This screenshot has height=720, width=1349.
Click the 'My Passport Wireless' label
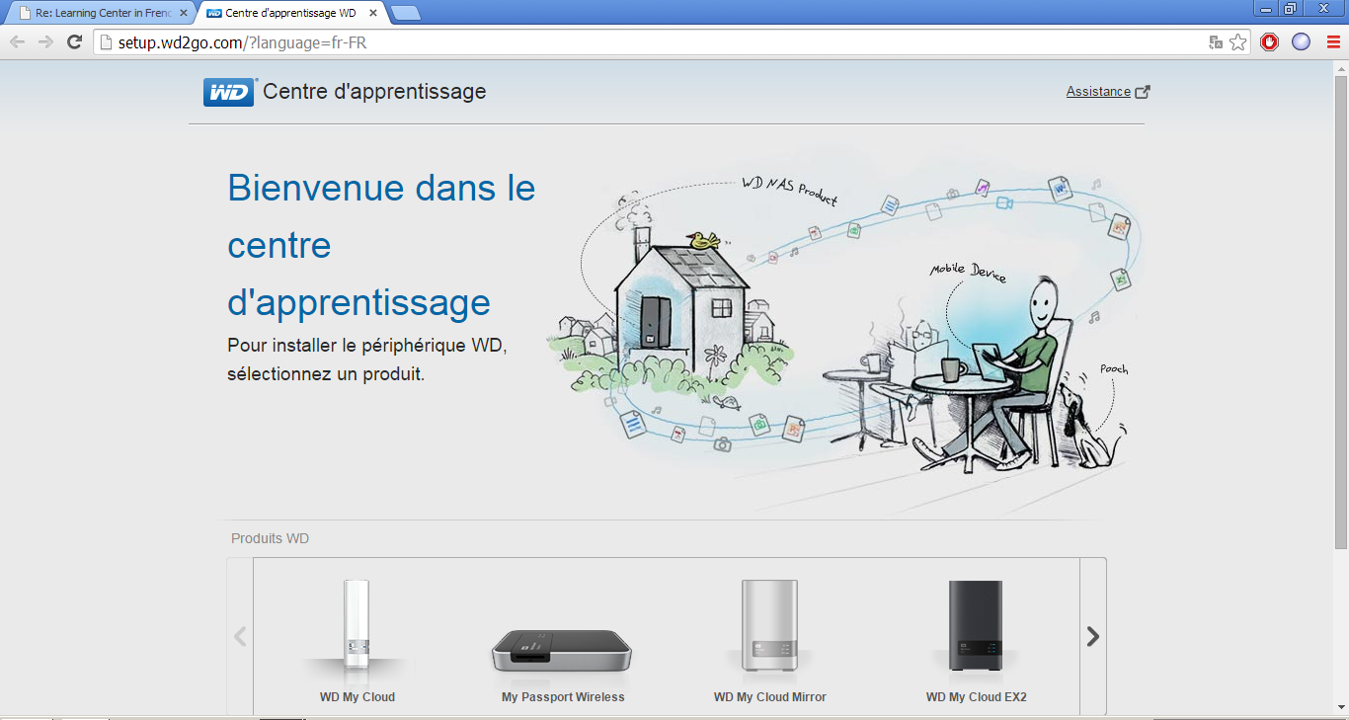(563, 697)
